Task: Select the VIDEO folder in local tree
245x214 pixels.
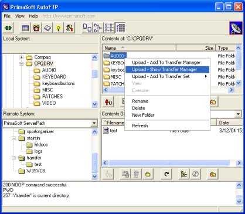Action: click(49, 103)
